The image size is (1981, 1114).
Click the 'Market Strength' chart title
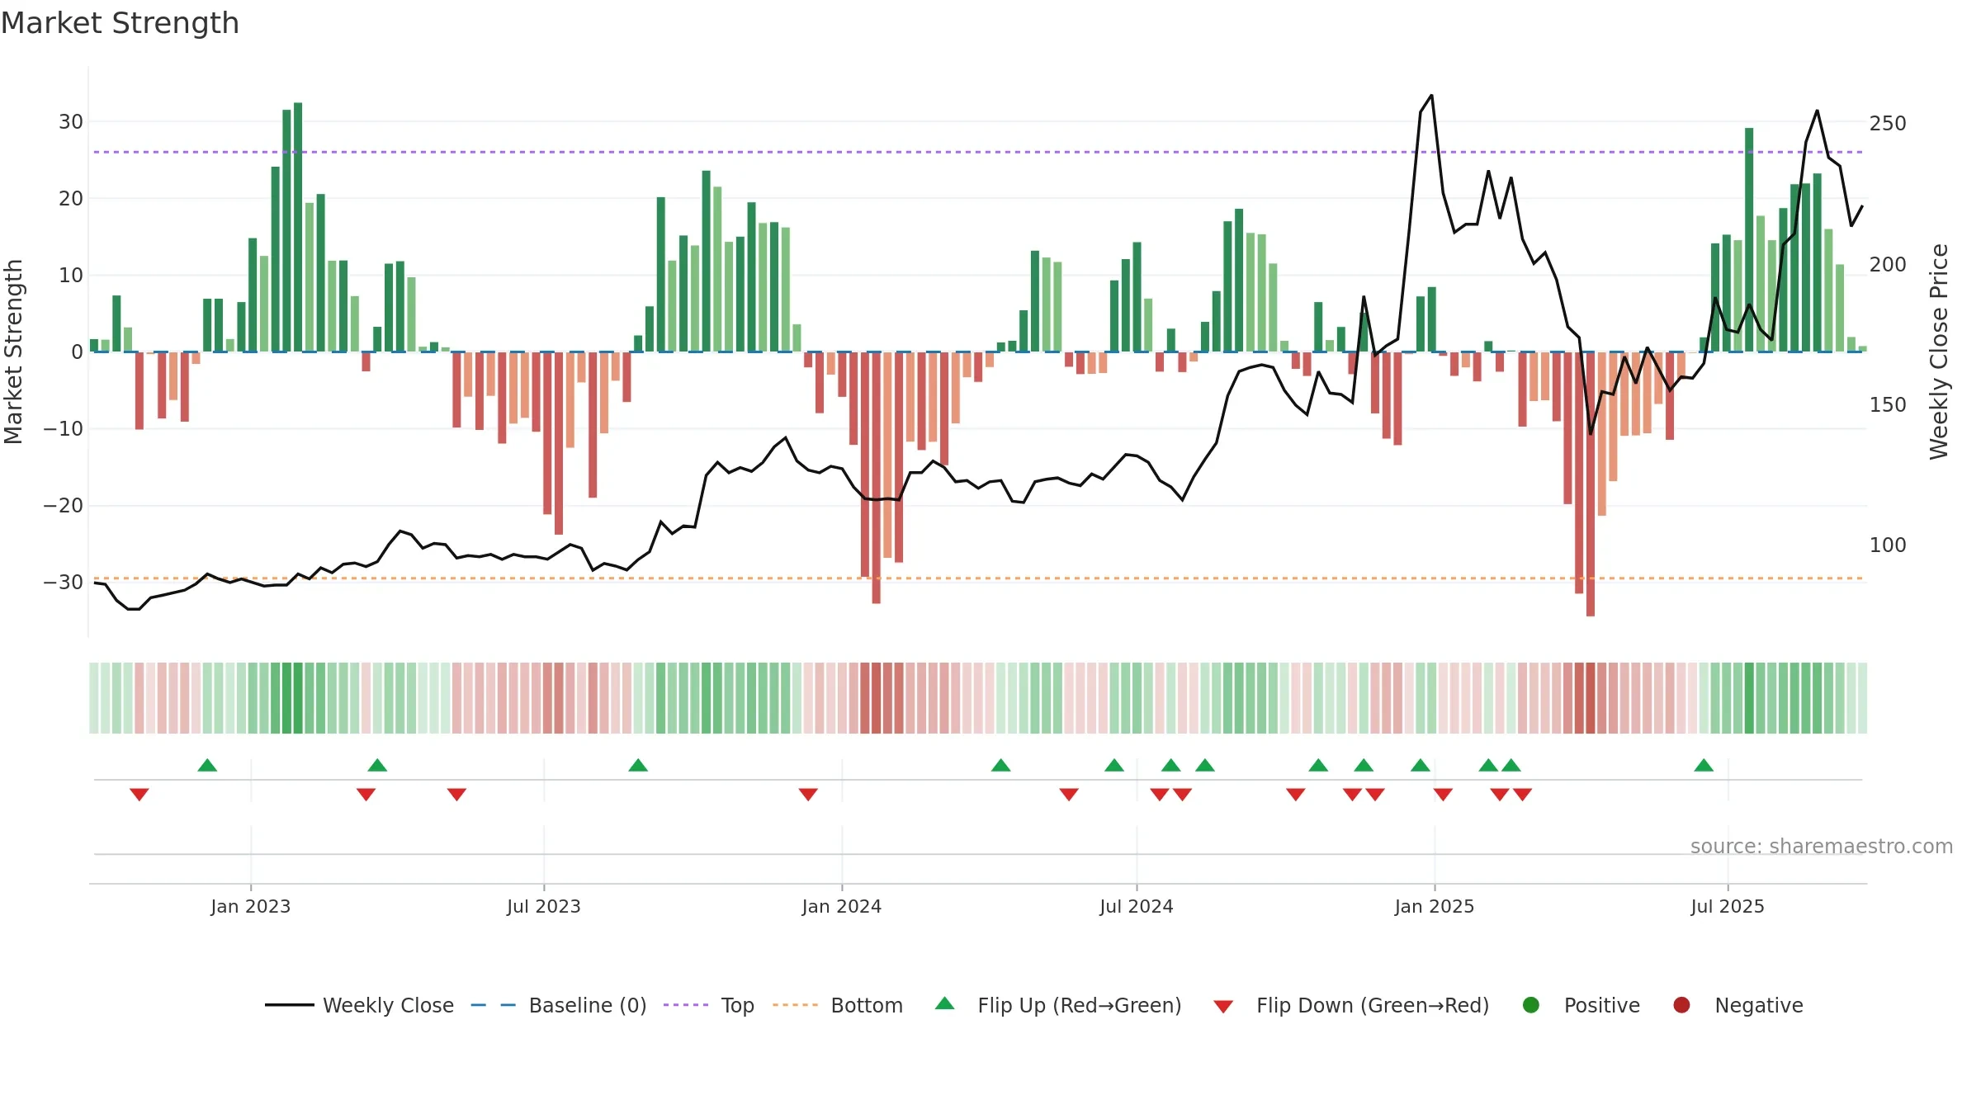[x=120, y=23]
